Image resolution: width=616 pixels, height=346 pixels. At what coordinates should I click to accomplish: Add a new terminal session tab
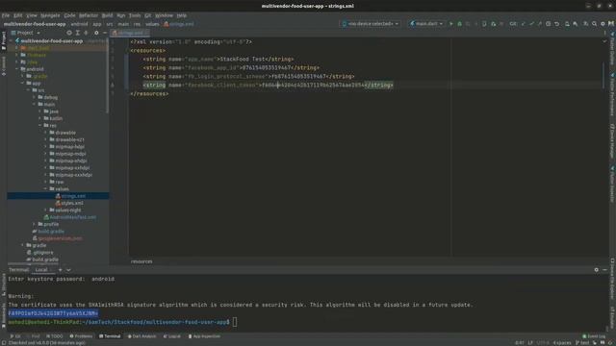point(60,270)
